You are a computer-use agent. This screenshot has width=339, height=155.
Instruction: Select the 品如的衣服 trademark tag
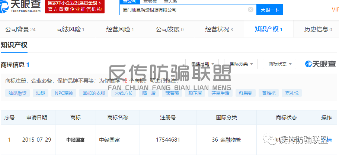click(94, 93)
